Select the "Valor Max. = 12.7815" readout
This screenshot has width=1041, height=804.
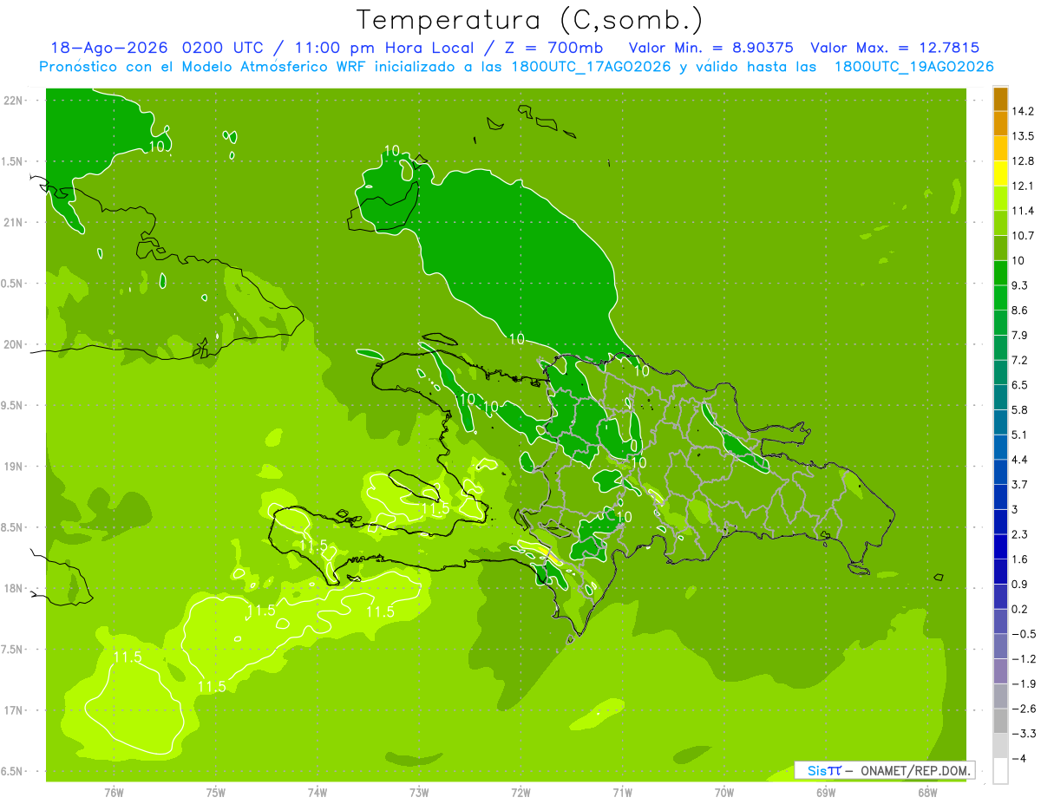[896, 48]
